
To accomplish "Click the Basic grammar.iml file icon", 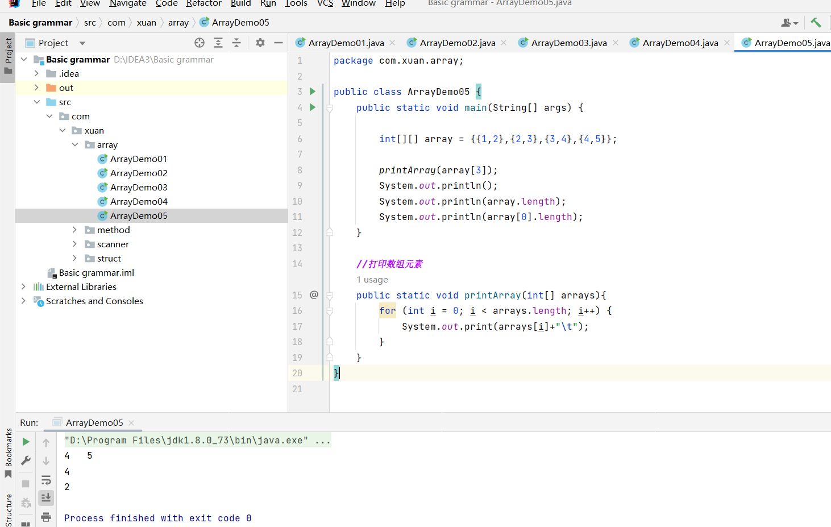I will click(x=52, y=273).
